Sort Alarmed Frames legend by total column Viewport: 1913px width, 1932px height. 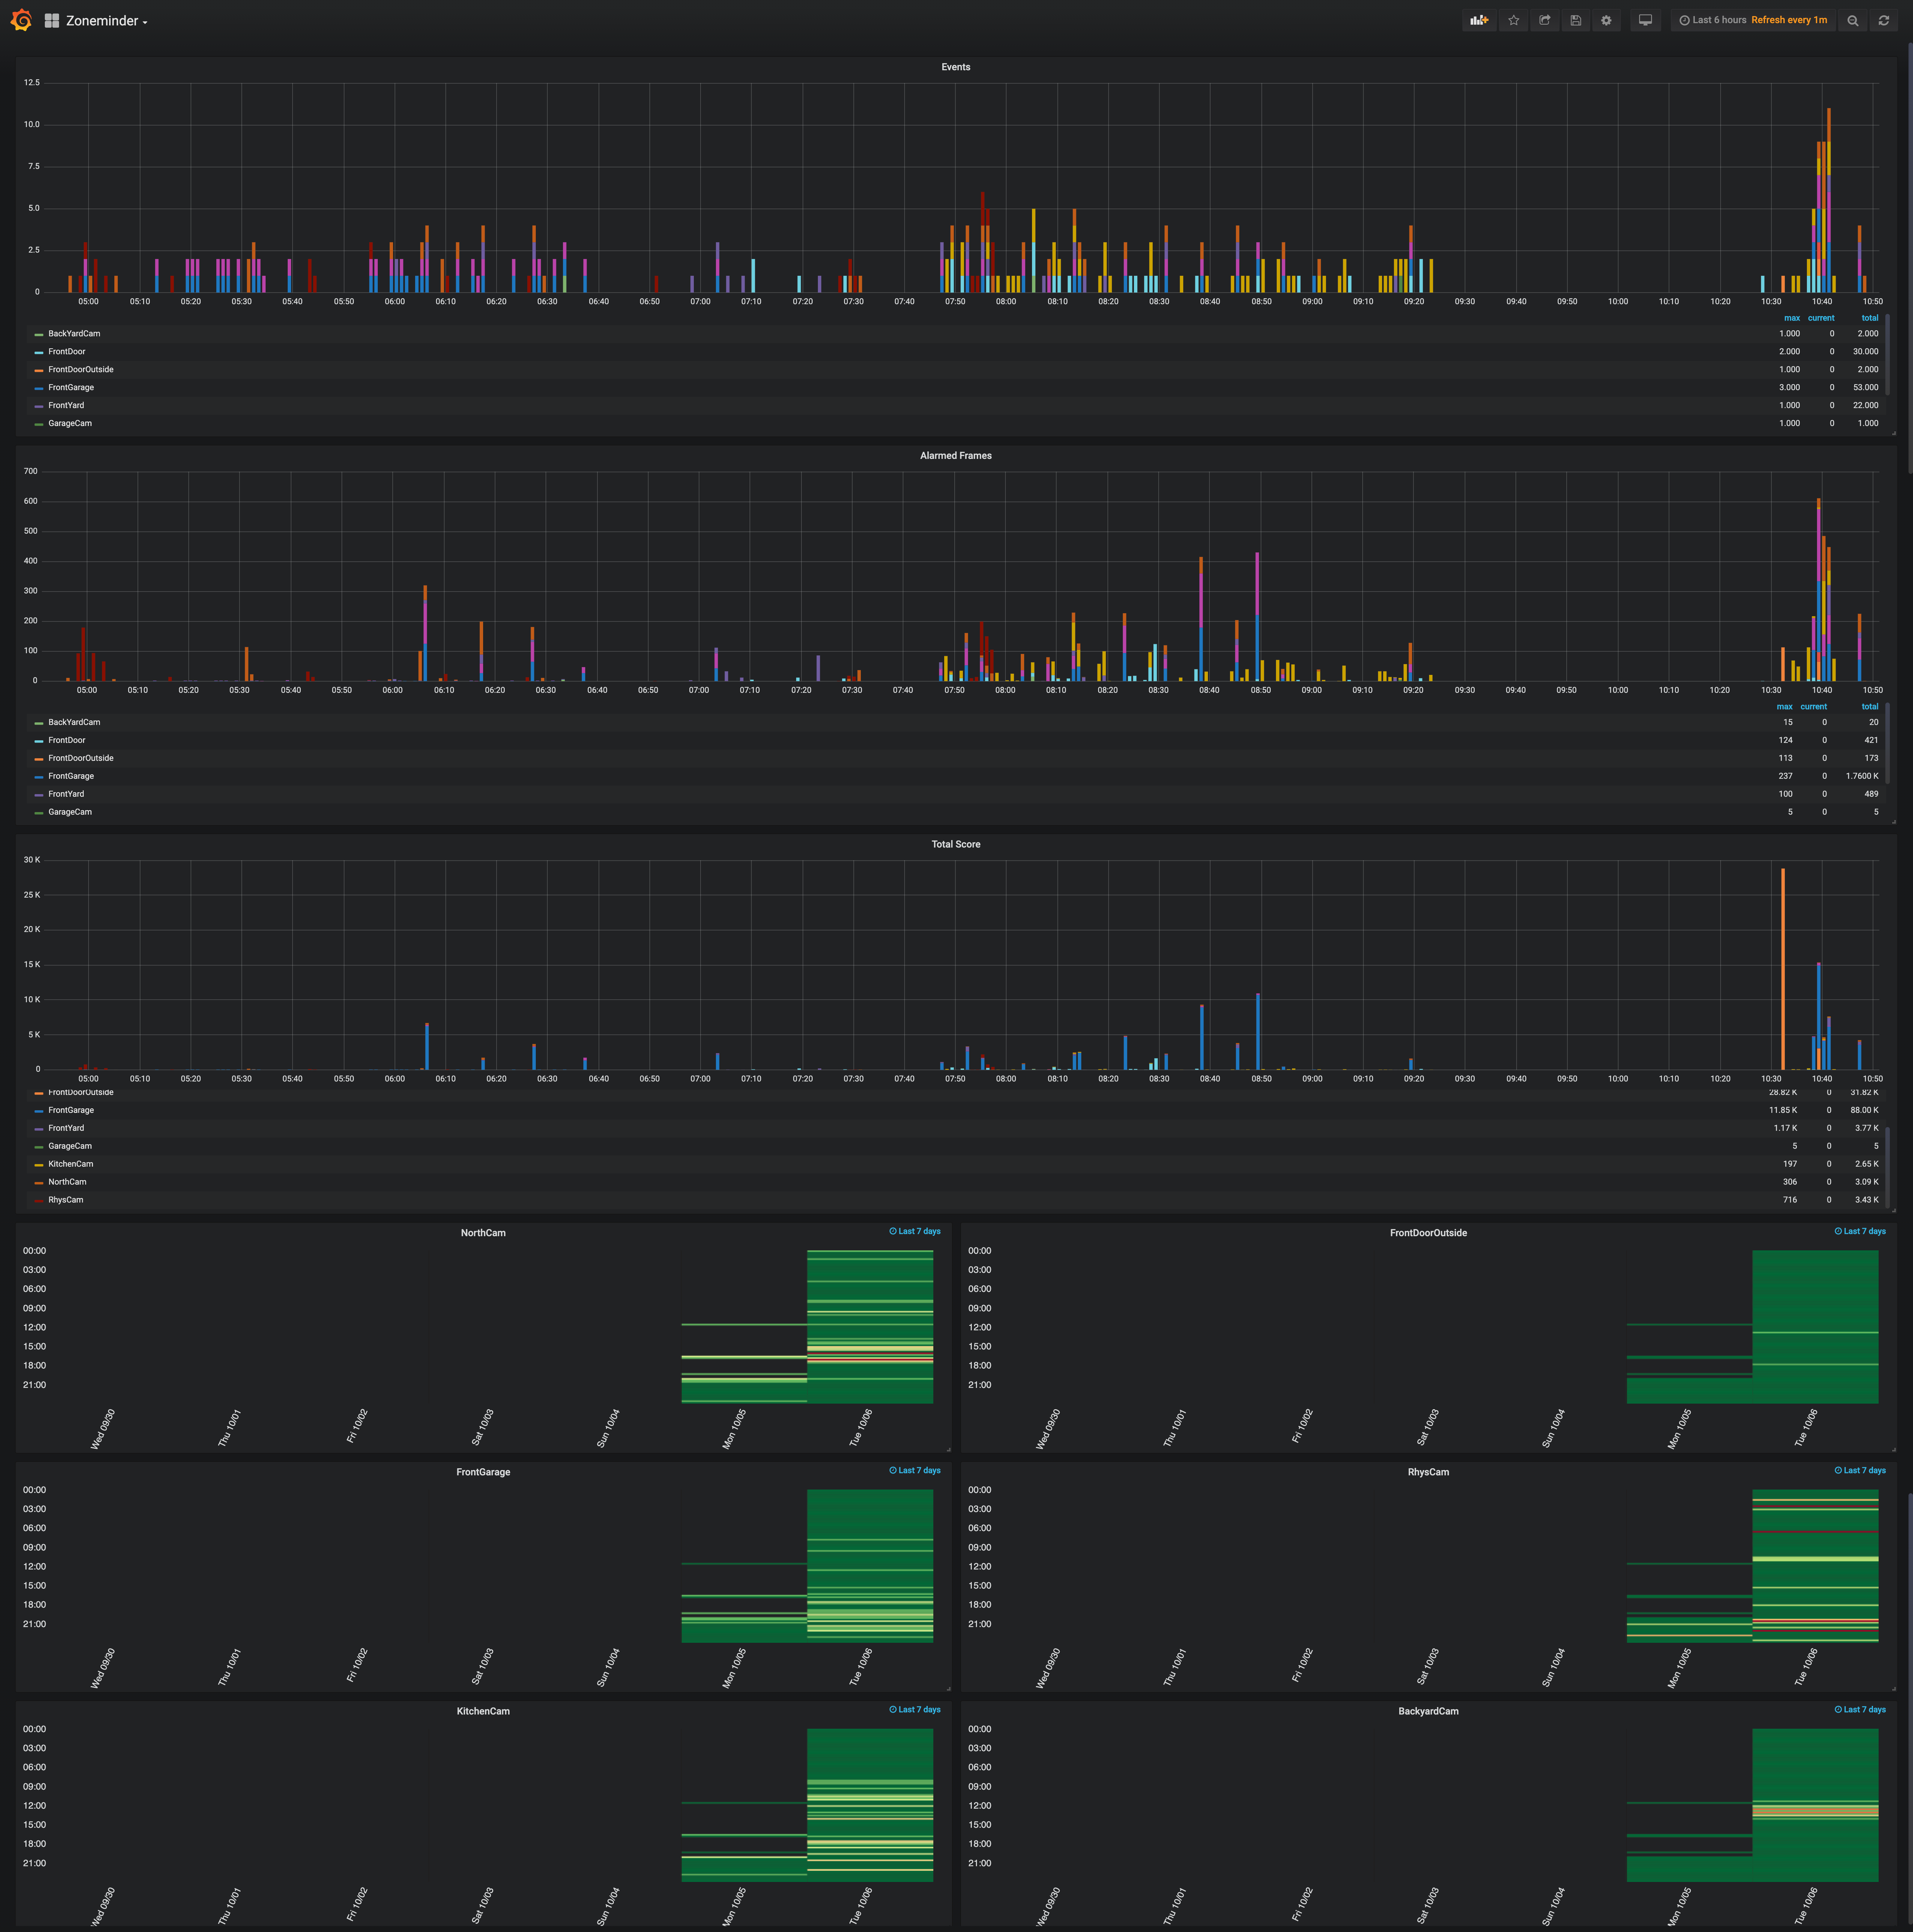[1870, 707]
